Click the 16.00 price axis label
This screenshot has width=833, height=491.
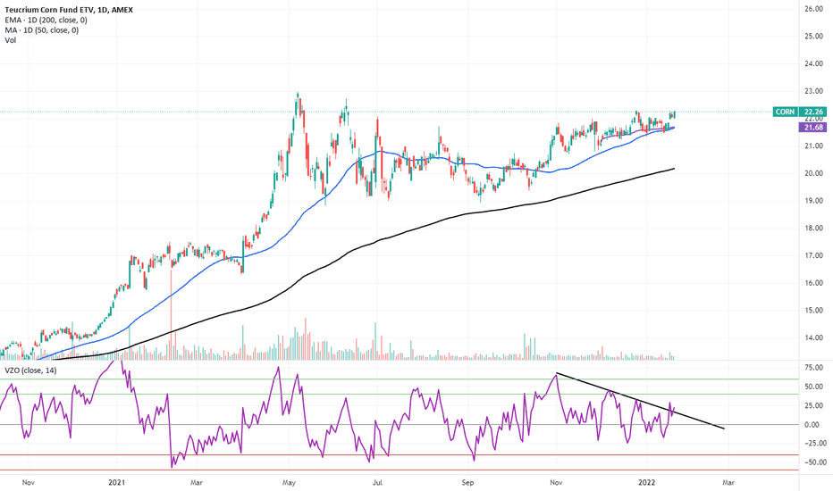pyautogui.click(x=814, y=283)
